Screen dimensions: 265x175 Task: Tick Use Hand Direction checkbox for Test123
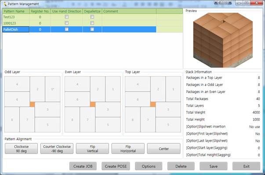coord(67,17)
